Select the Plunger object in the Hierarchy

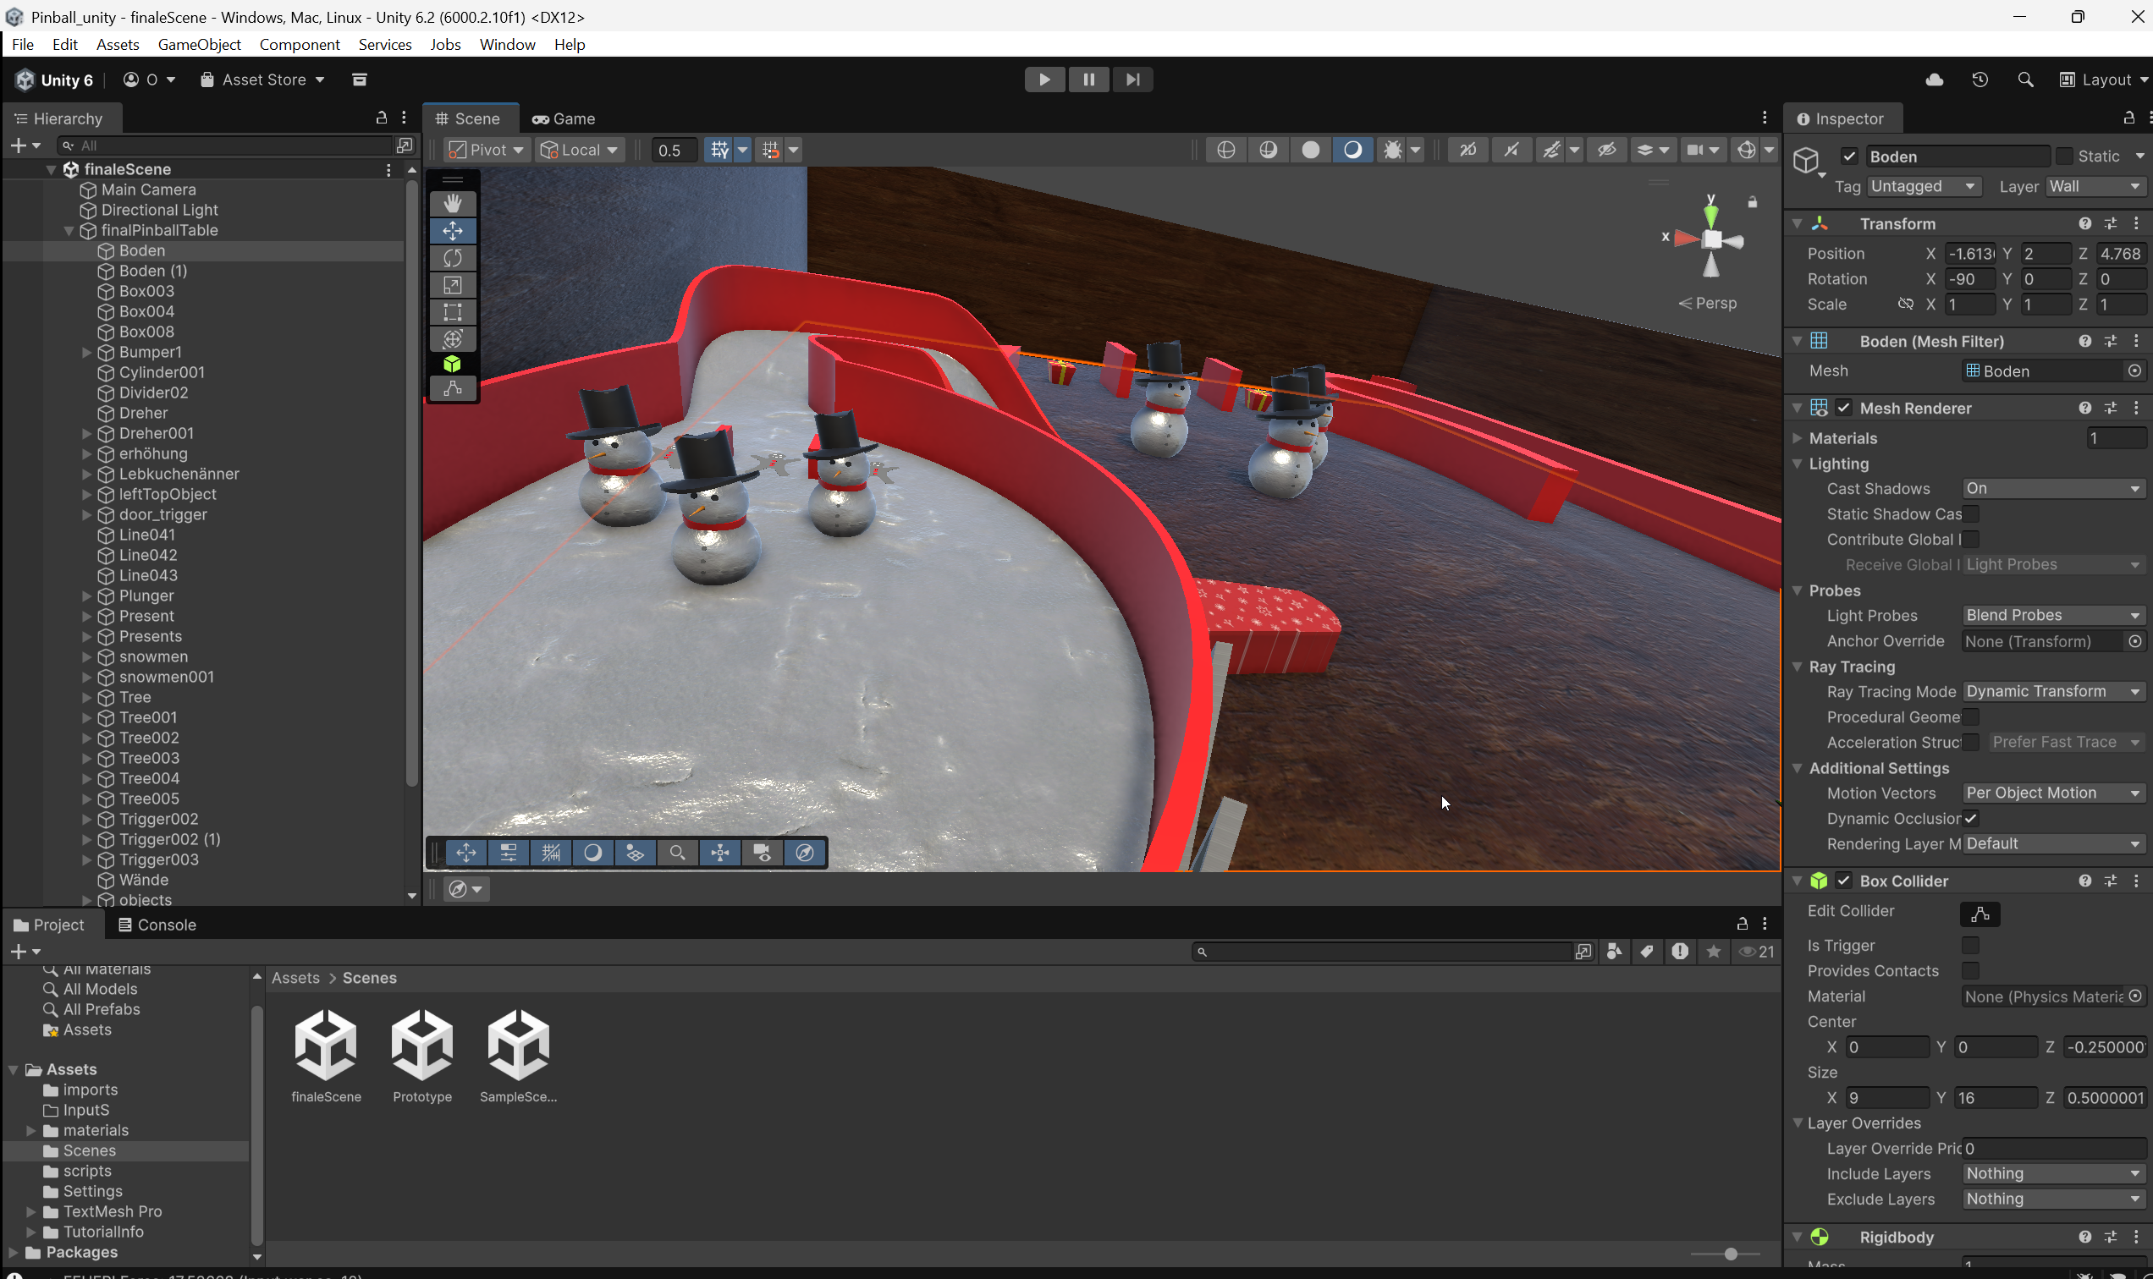(x=147, y=596)
